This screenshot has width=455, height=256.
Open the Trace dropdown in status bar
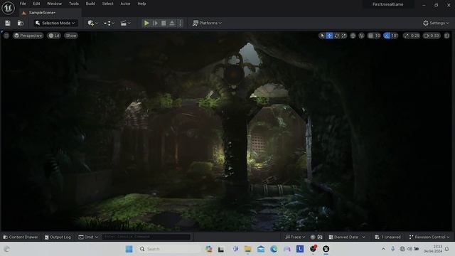295,237
